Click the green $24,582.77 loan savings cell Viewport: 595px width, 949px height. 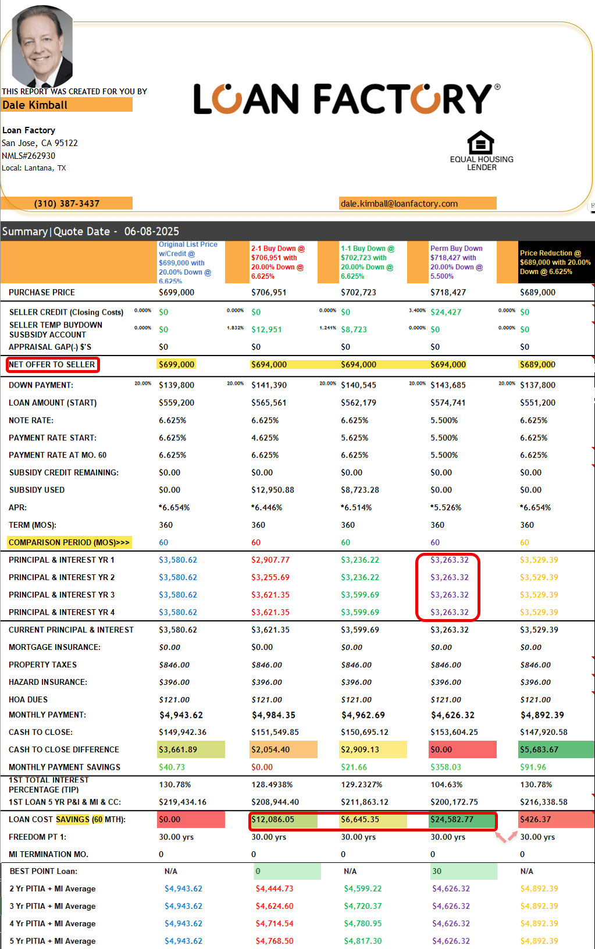point(462,820)
